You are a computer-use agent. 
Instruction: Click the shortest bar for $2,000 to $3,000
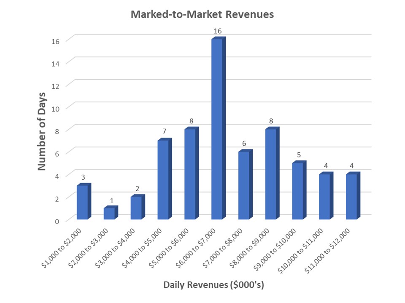(x=109, y=213)
